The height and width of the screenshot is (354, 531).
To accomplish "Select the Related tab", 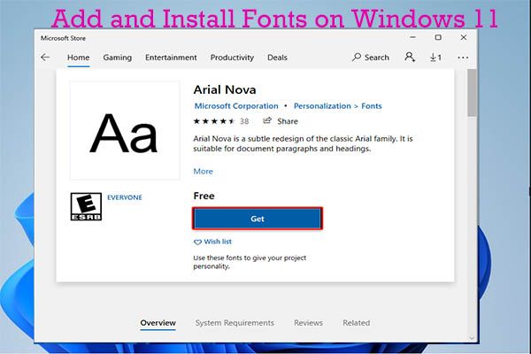I will point(357,323).
